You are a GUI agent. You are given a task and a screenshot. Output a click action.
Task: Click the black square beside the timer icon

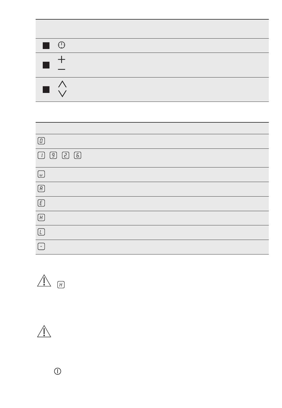coord(46,45)
